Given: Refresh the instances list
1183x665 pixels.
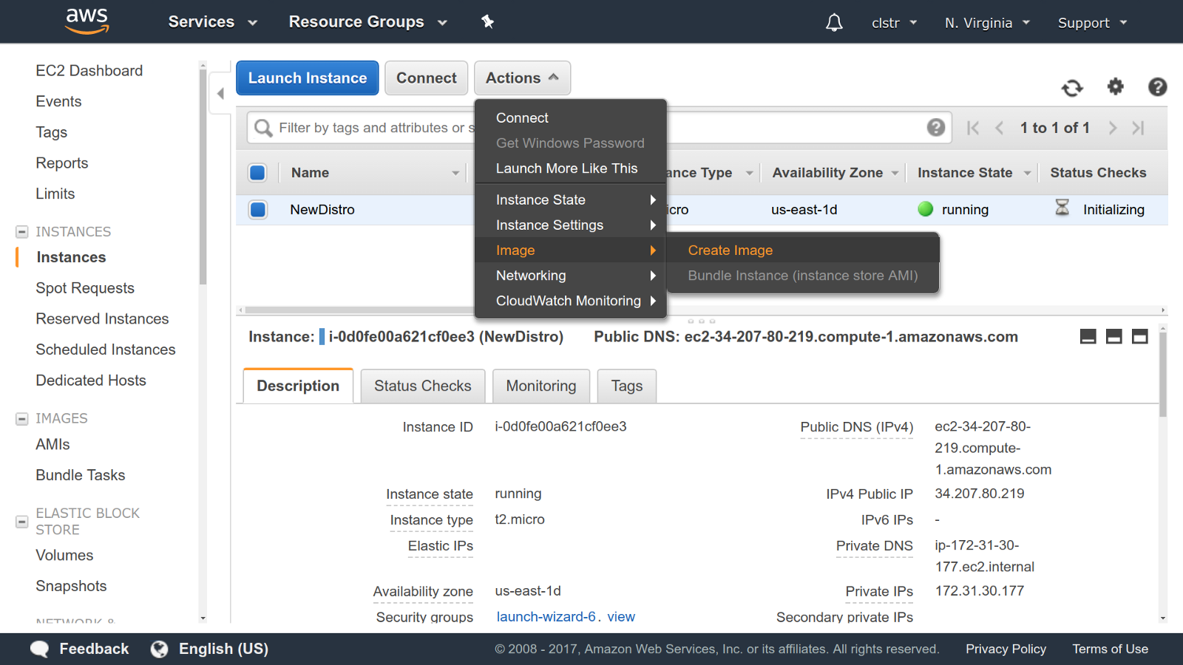Looking at the screenshot, I should [1072, 88].
